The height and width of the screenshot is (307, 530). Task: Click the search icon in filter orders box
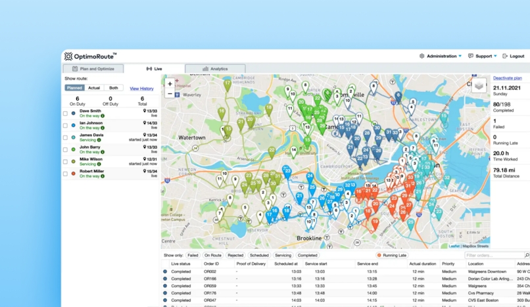pyautogui.click(x=527, y=255)
